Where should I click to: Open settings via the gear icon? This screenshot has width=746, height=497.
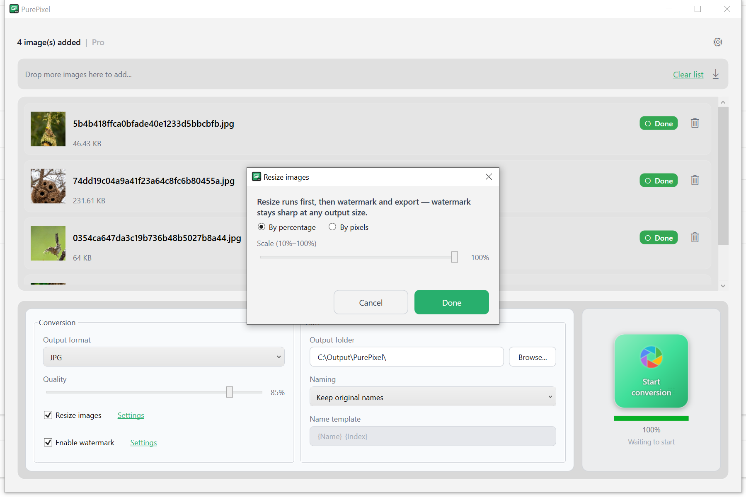(x=718, y=42)
